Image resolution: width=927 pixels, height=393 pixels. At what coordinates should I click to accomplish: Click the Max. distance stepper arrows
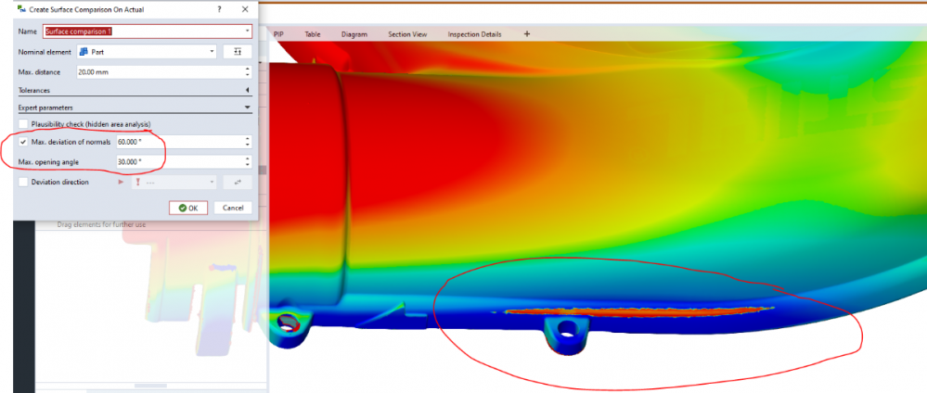[x=247, y=72]
